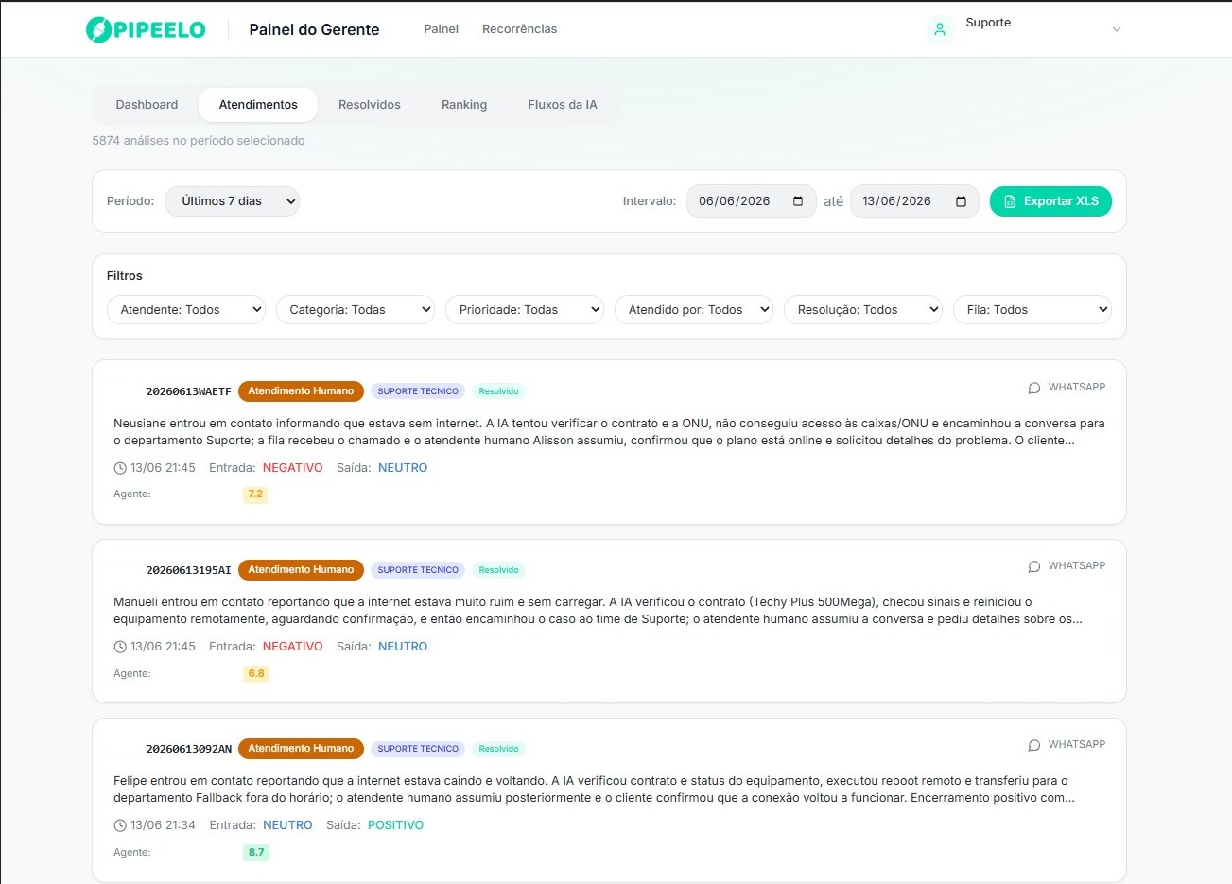Click the 6.8 score badge
Viewport: 1232px width, 884px height.
(x=256, y=674)
